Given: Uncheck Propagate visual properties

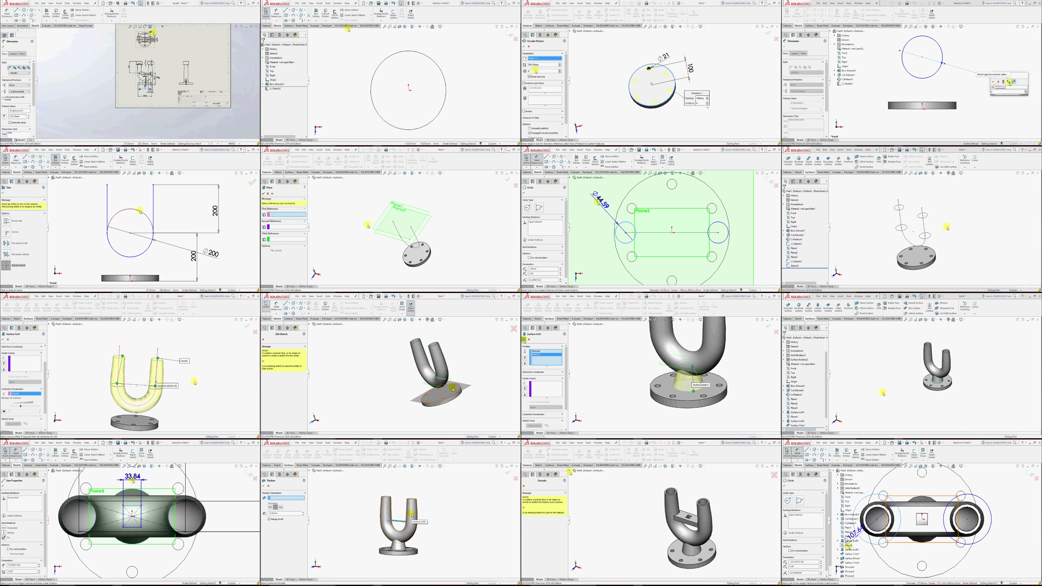Looking at the screenshot, I should [x=529, y=133].
